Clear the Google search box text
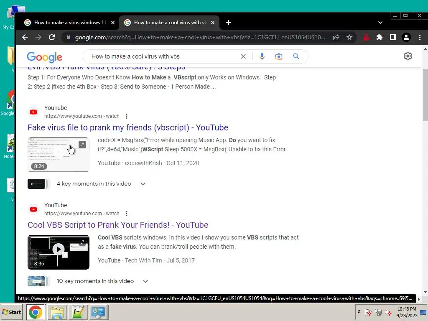 coord(243,56)
